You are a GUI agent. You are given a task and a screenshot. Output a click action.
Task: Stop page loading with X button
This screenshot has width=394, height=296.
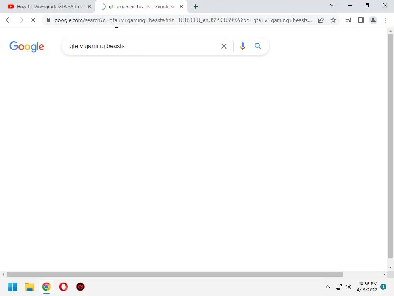point(33,20)
